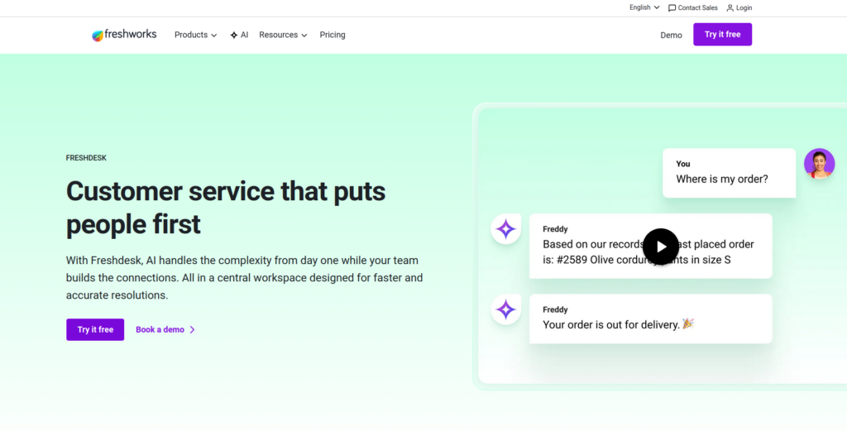This screenshot has height=431, width=847.
Task: Open the English language selector
Action: (x=644, y=7)
